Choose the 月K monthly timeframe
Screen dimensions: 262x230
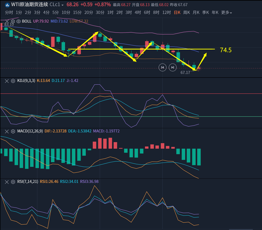pyautogui.click(x=196, y=12)
